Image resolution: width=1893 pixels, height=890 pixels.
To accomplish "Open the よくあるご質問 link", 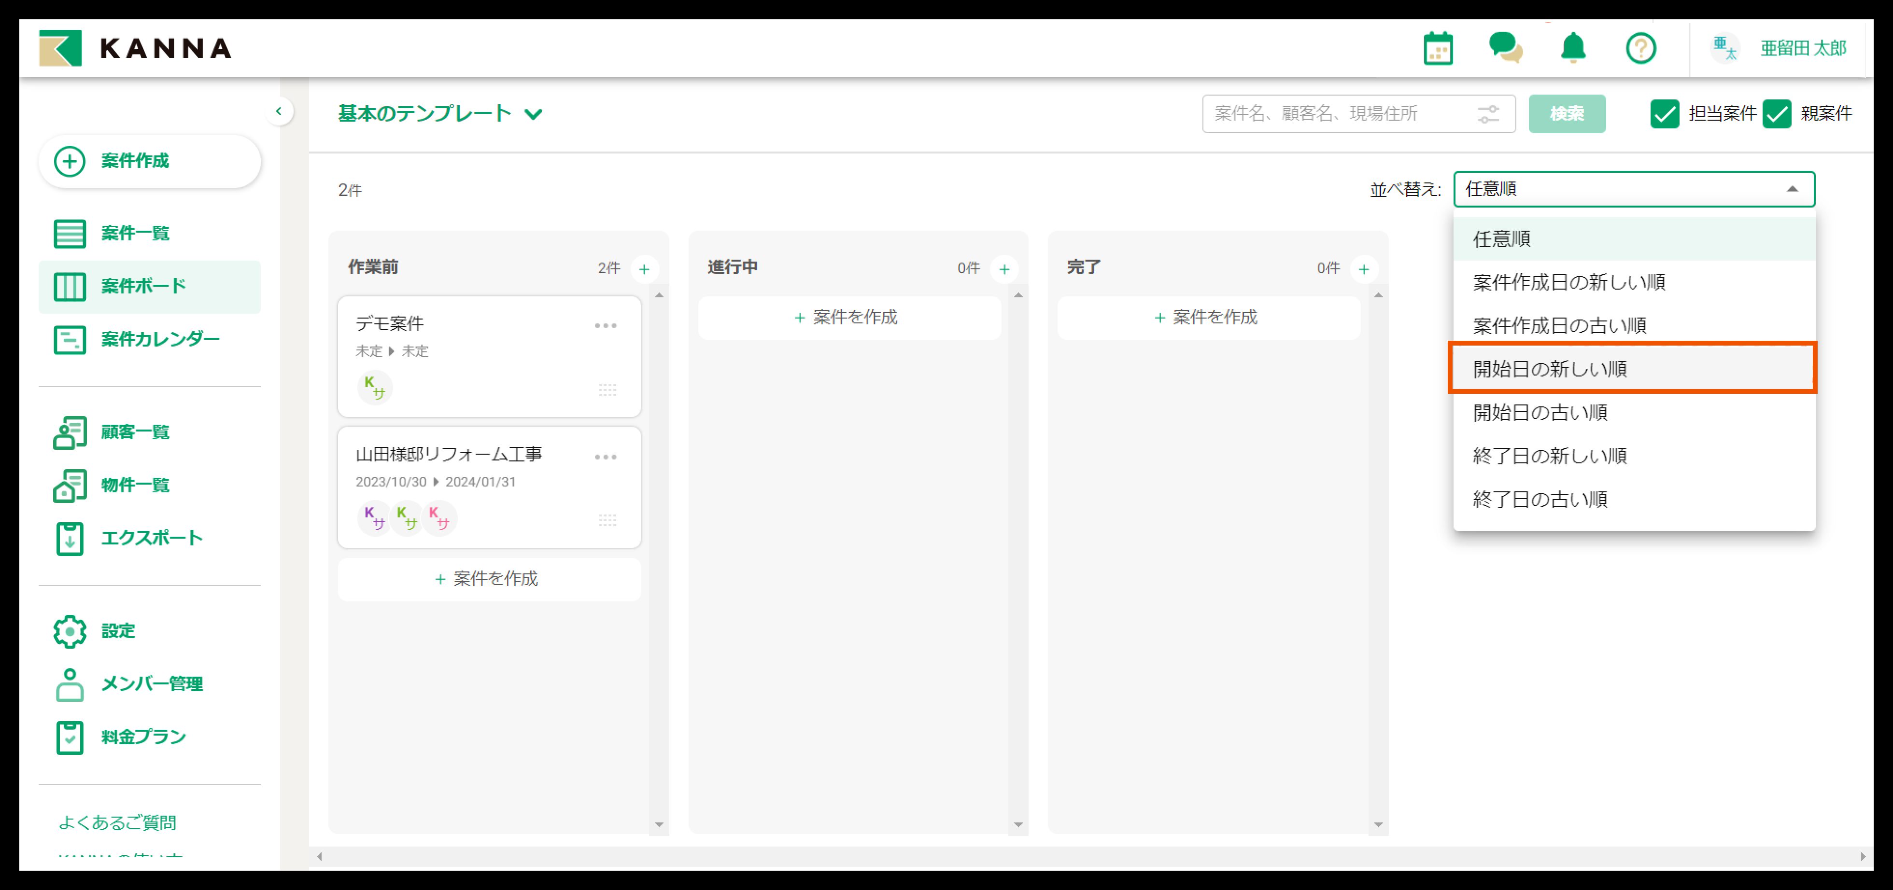I will [117, 822].
